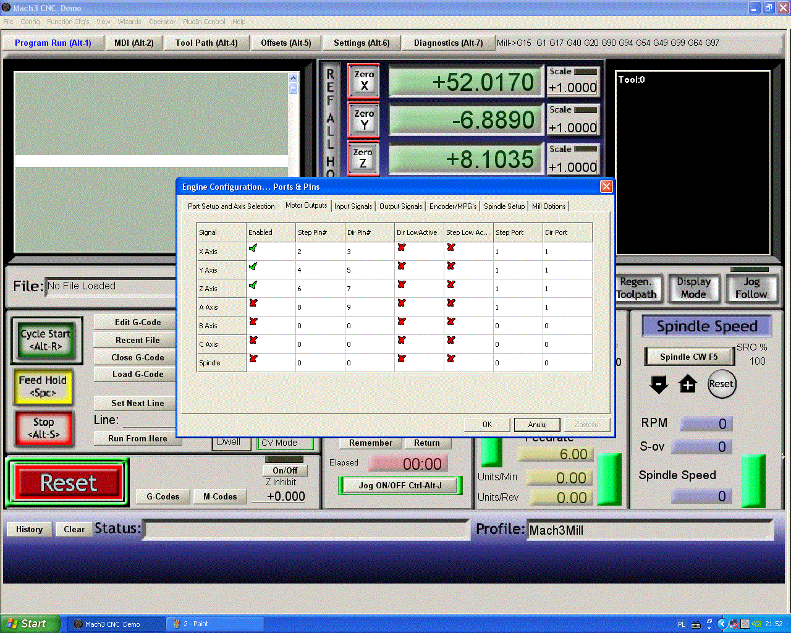Toggle X Axis Enabled checkmark
The image size is (791, 633).
[x=253, y=248]
